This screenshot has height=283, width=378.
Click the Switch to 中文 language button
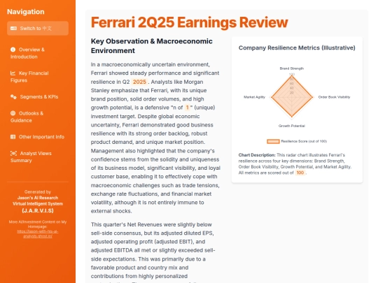click(x=38, y=29)
